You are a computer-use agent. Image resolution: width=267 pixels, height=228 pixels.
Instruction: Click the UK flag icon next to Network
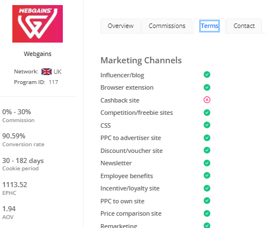47,72
